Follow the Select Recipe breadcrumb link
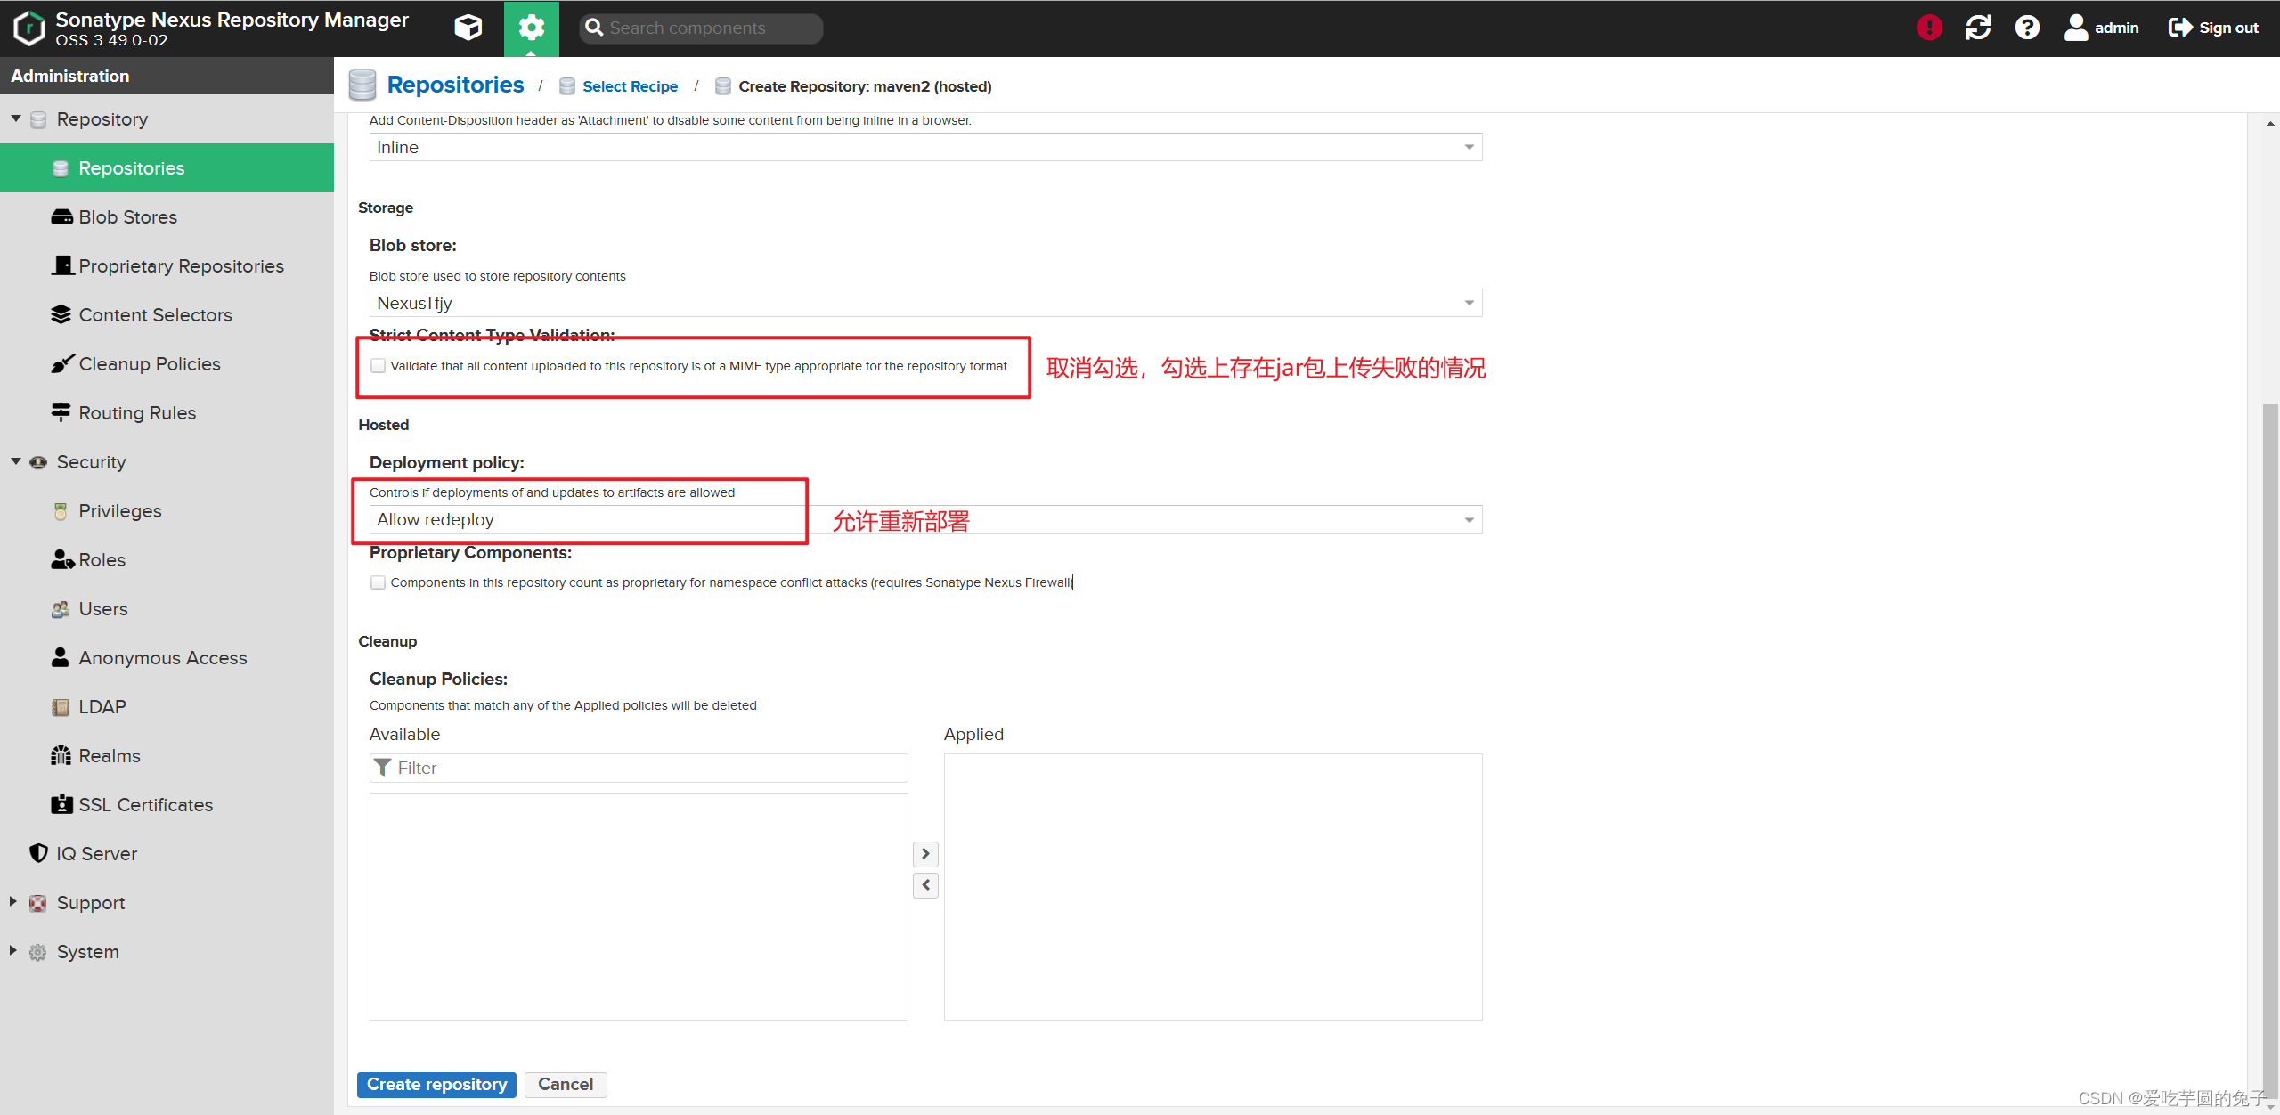This screenshot has width=2280, height=1115. pos(630,86)
